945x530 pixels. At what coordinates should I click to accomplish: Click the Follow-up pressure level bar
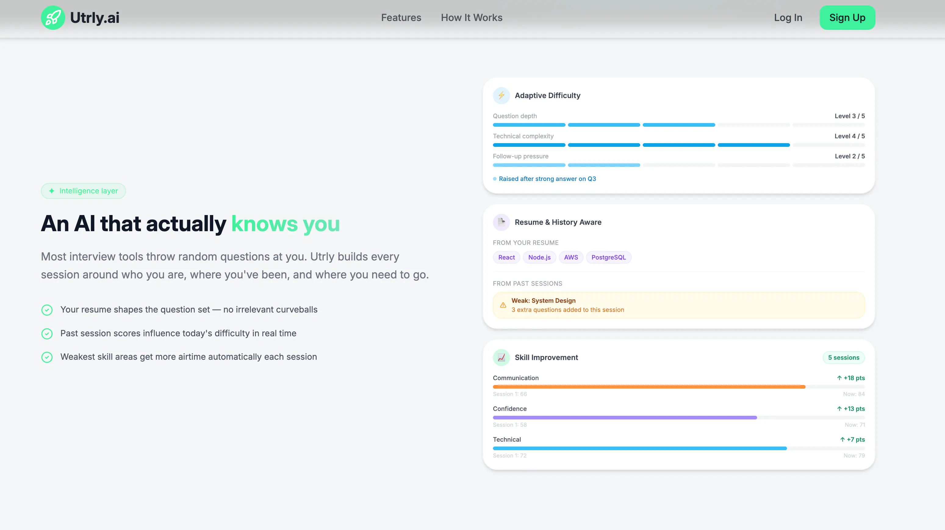coord(679,165)
